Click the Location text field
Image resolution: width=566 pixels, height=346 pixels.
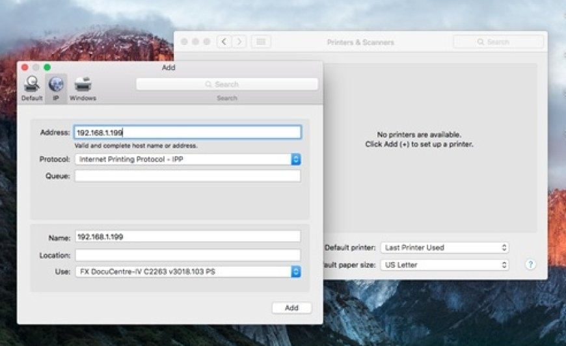(x=187, y=255)
